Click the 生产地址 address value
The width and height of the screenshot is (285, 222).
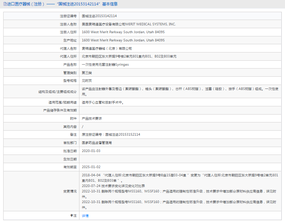123,40
